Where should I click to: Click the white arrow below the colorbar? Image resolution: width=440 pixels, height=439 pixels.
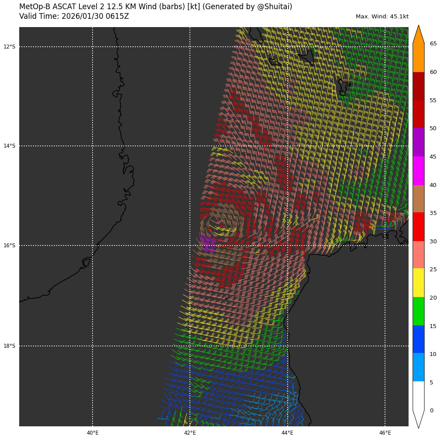click(418, 418)
